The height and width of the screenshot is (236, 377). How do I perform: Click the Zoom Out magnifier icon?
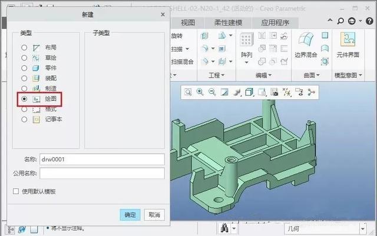[212, 92]
